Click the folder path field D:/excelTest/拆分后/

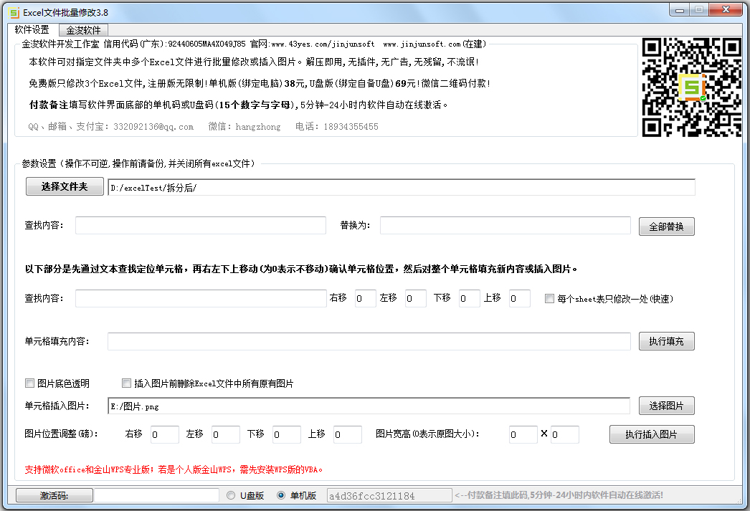coord(402,187)
